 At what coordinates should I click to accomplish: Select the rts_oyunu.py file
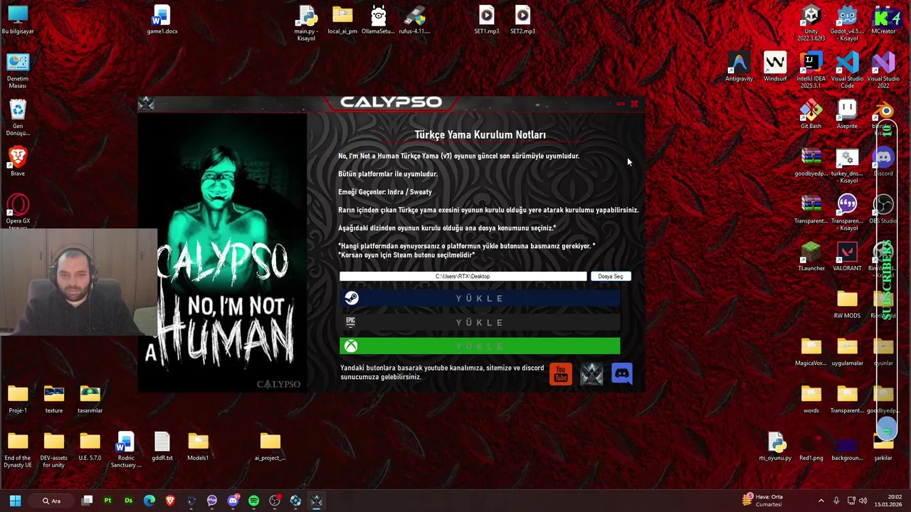click(775, 447)
